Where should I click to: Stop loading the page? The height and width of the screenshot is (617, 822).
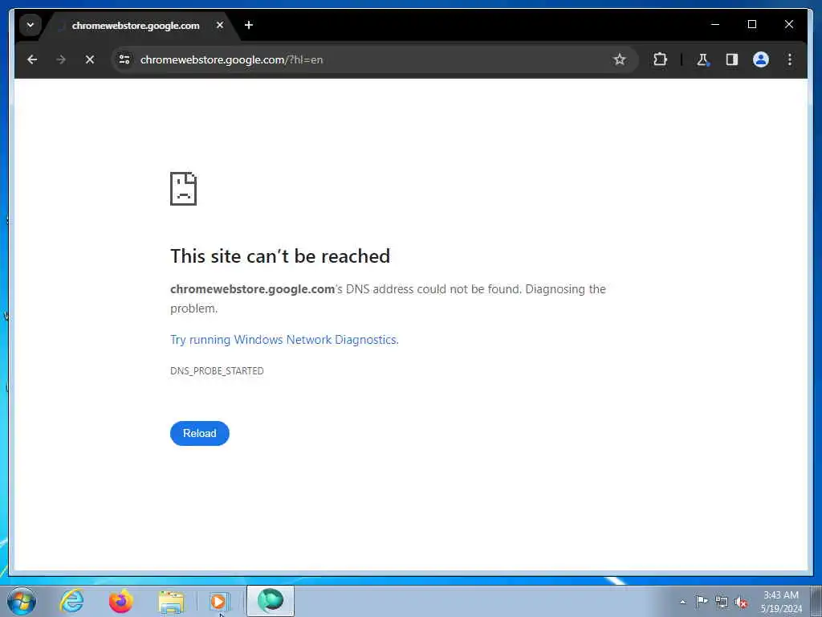[90, 59]
